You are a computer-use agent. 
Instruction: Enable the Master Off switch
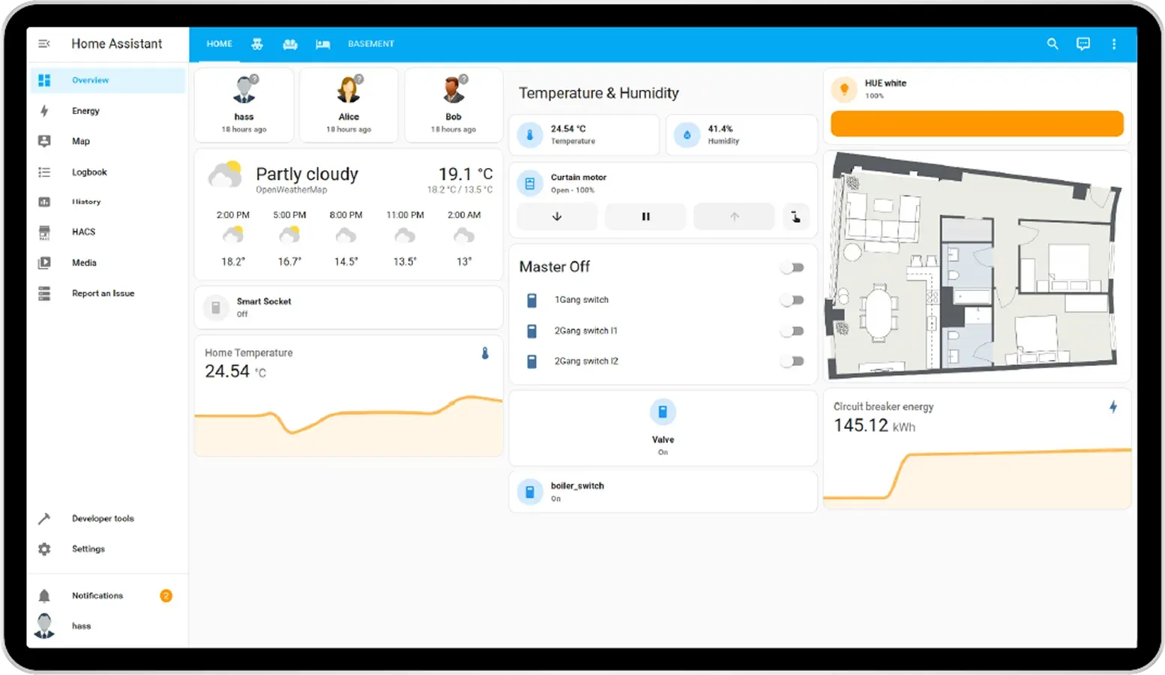[x=792, y=267]
